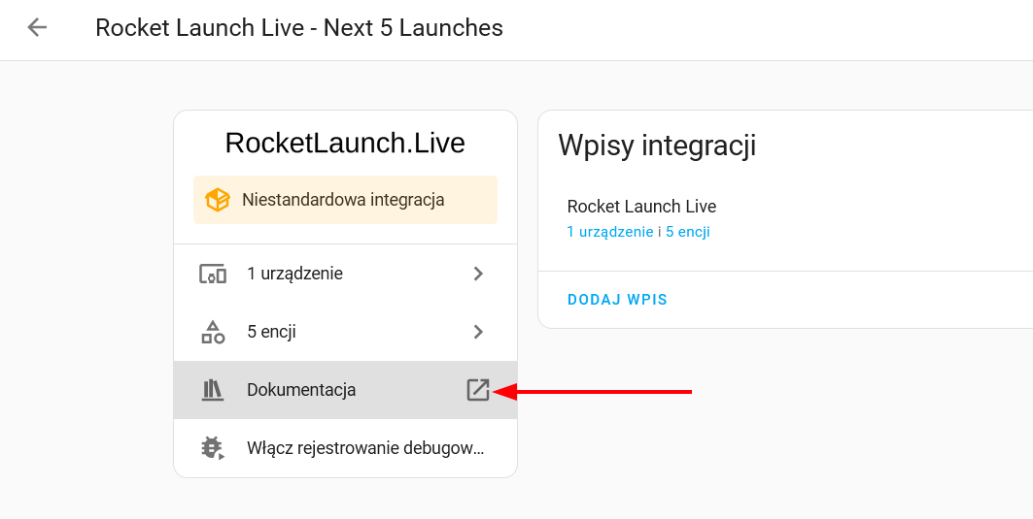Expand the chevron next to 1 urządzenie
1033x519 pixels.
pyautogui.click(x=478, y=273)
